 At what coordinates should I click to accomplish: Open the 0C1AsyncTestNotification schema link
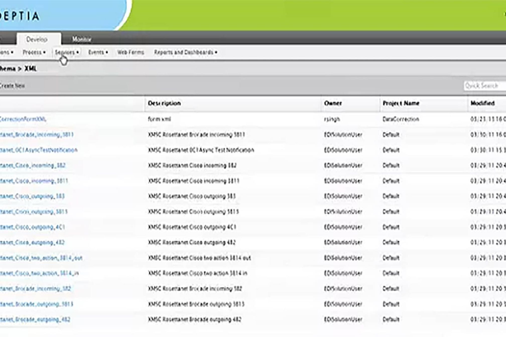[x=39, y=150]
